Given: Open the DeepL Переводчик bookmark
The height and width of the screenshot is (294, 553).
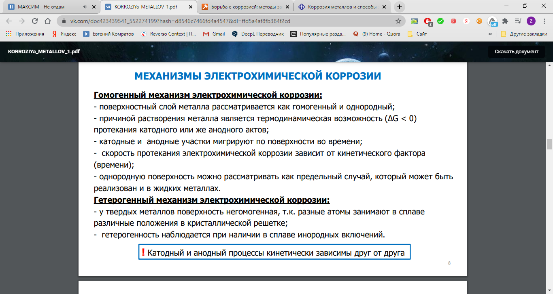Looking at the screenshot, I should (x=258, y=34).
